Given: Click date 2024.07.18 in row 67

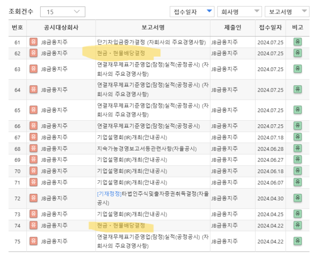Looking at the screenshot, I should click(x=271, y=138).
